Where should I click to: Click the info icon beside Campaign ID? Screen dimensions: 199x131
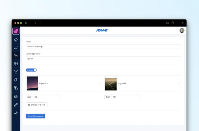click(x=39, y=54)
